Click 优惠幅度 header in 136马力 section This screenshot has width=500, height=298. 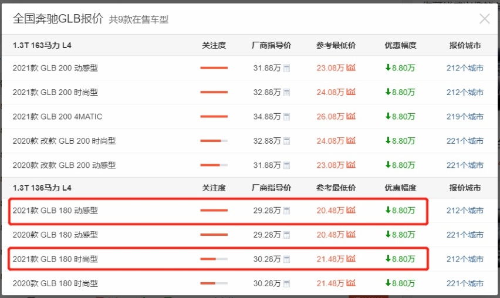[400, 188]
